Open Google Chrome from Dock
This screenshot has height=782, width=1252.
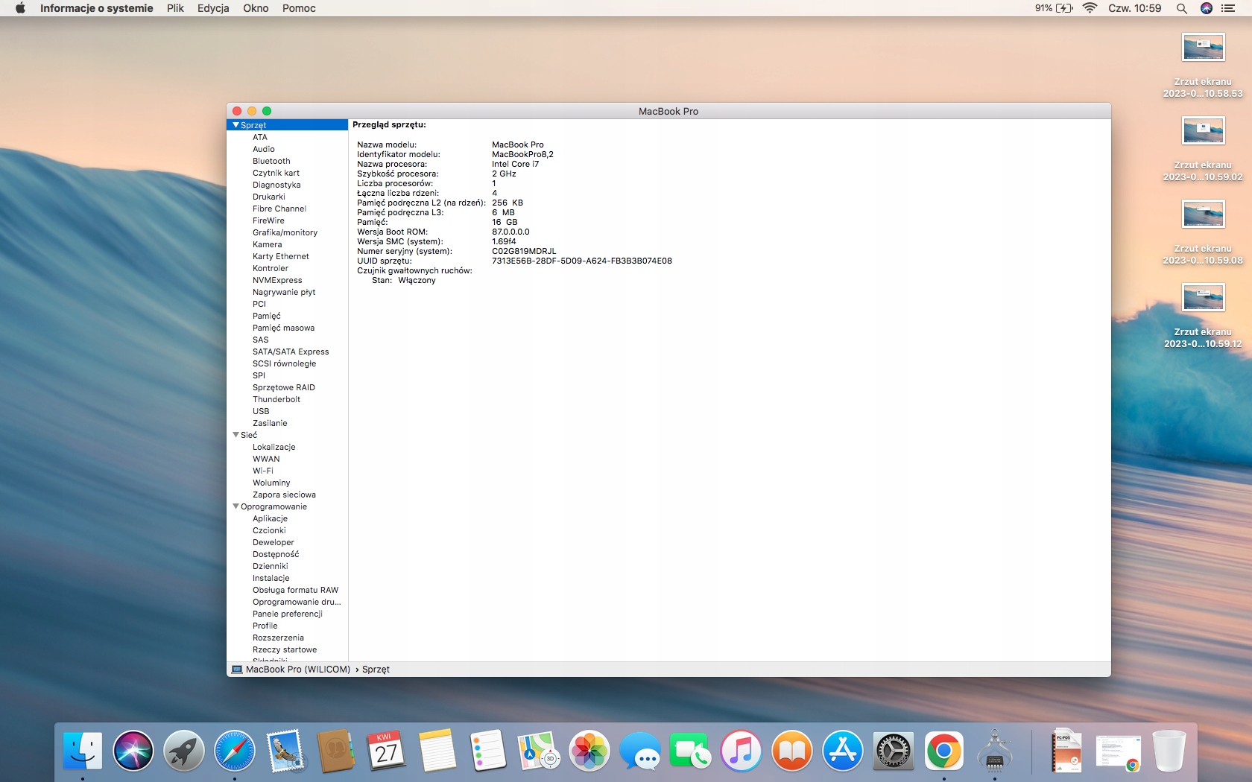coord(943,751)
